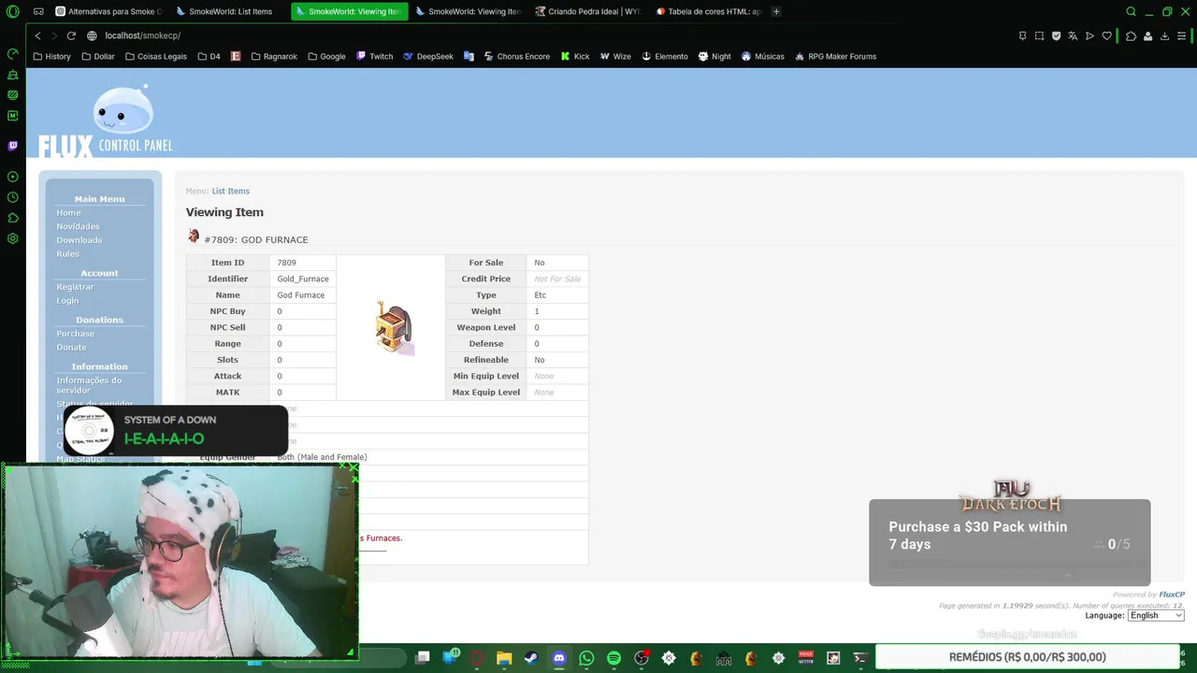The image size is (1197, 673).
Task: Expand the Dollar bookmarks folder
Action: [98, 56]
